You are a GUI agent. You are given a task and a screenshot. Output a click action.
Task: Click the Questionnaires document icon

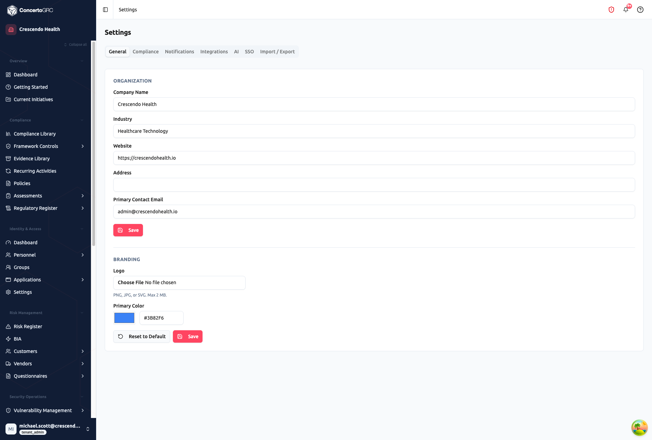(8, 376)
